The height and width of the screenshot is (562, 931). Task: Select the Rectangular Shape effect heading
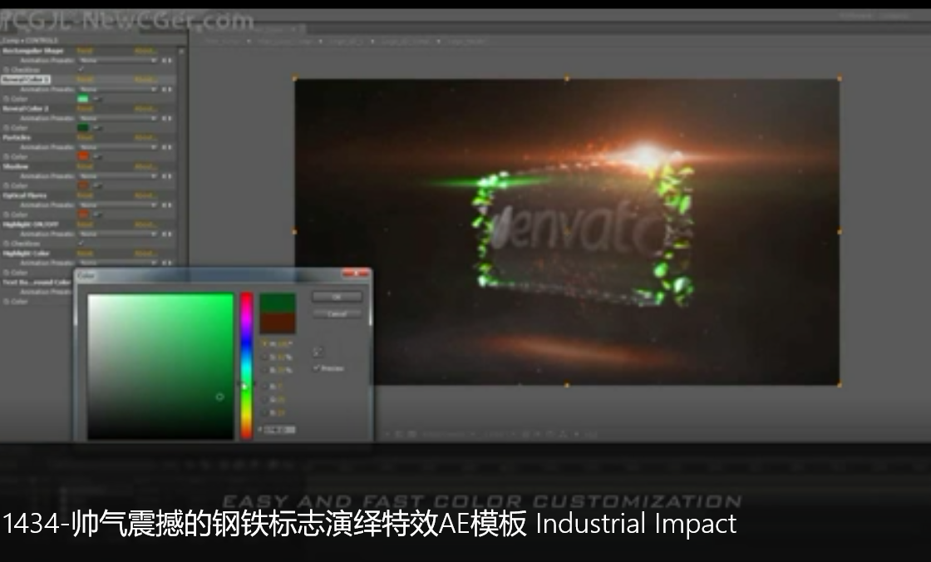tap(33, 51)
